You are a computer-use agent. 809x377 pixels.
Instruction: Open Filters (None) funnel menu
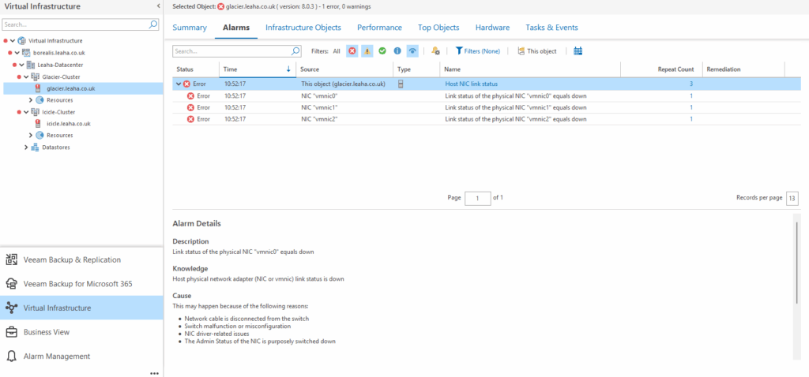coord(478,51)
